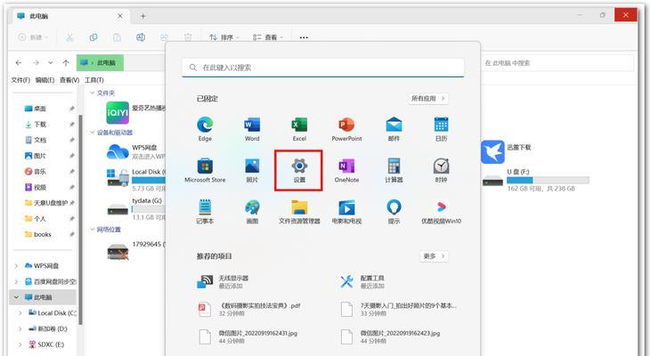Open 微信图片_20220919162431.jpg recommended file
Screen dimensions: 651x356
coord(248,337)
